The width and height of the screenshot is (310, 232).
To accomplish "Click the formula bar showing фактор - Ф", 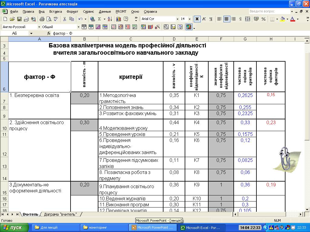I will tap(178, 34).
